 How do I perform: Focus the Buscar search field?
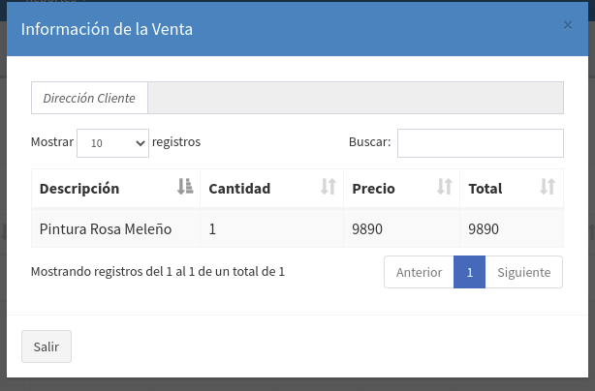pos(480,143)
